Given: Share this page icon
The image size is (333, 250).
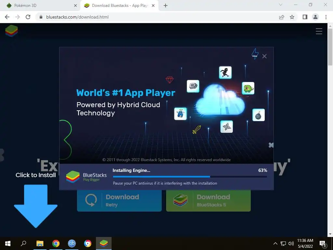Looking at the screenshot, I should (282, 17).
